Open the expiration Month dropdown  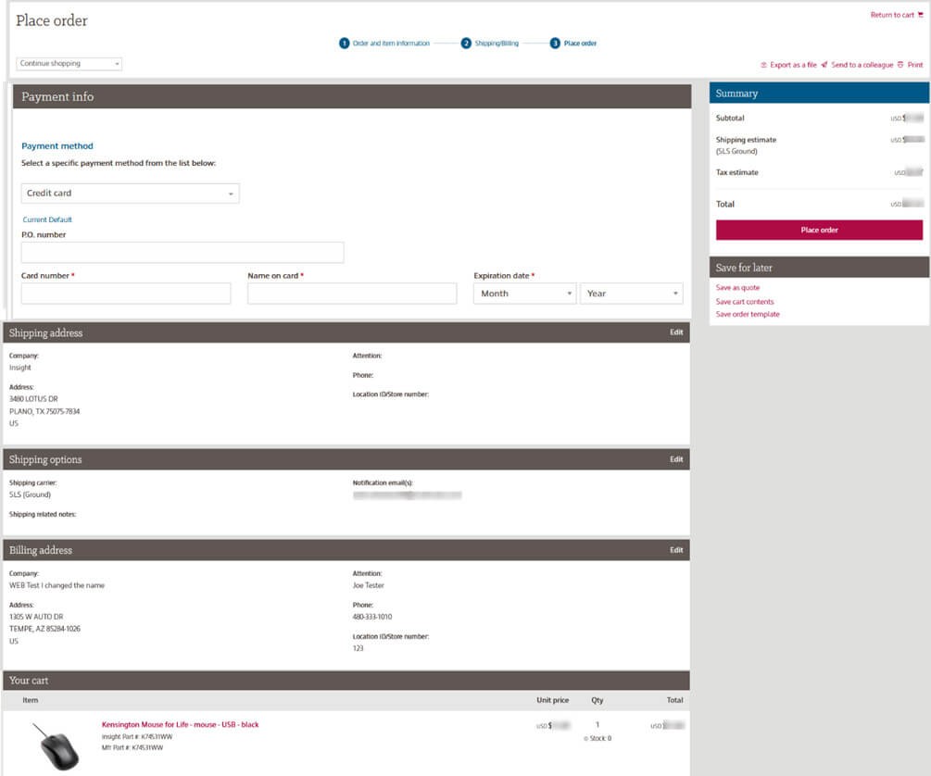tap(523, 293)
